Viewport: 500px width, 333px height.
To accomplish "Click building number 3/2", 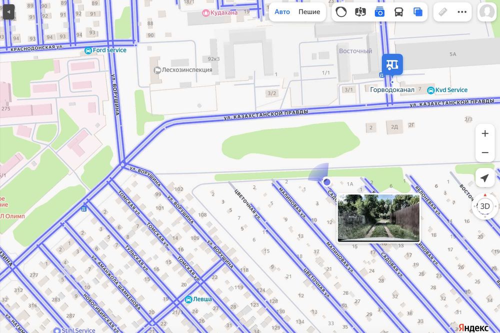I will [271, 93].
